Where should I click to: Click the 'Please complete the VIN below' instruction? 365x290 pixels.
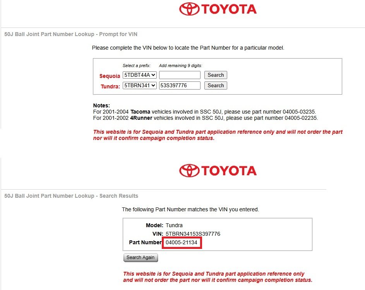point(188,48)
